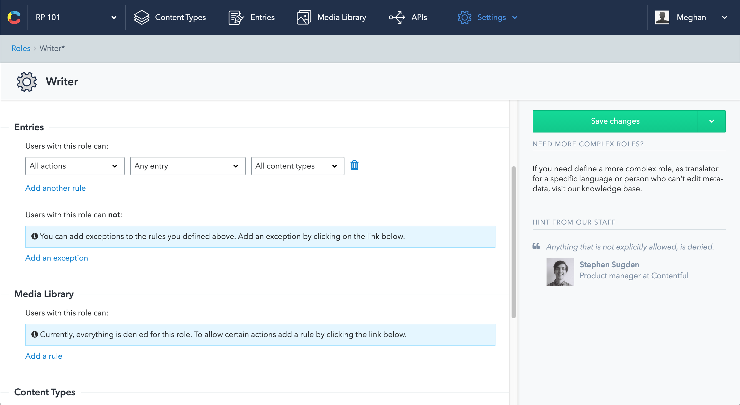Go back via Roles breadcrumb link
This screenshot has height=405, width=740.
pyautogui.click(x=21, y=48)
